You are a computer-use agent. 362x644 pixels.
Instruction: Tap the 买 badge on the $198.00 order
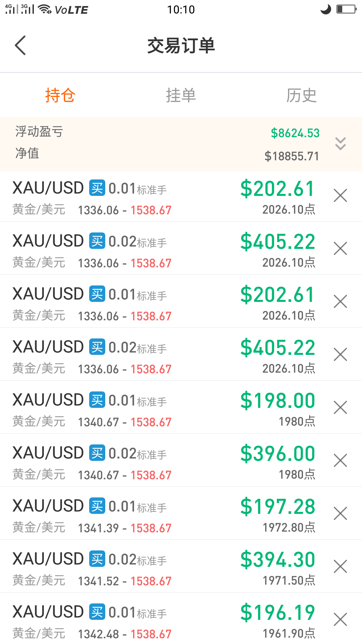coord(97,400)
